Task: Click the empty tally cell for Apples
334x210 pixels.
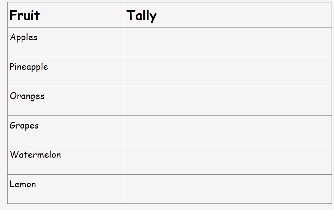Action: coord(228,42)
